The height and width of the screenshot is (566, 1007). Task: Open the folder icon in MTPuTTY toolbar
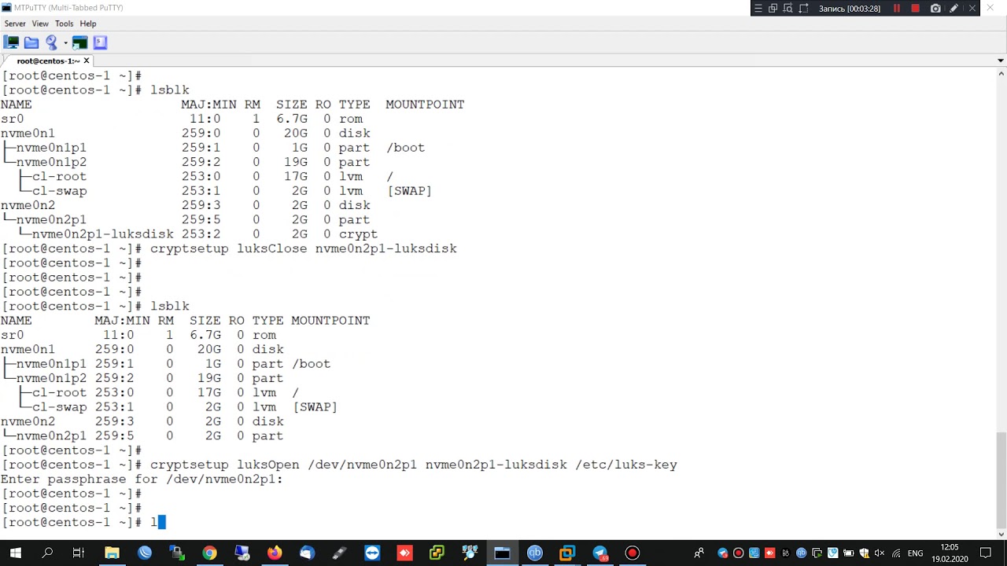pos(31,42)
